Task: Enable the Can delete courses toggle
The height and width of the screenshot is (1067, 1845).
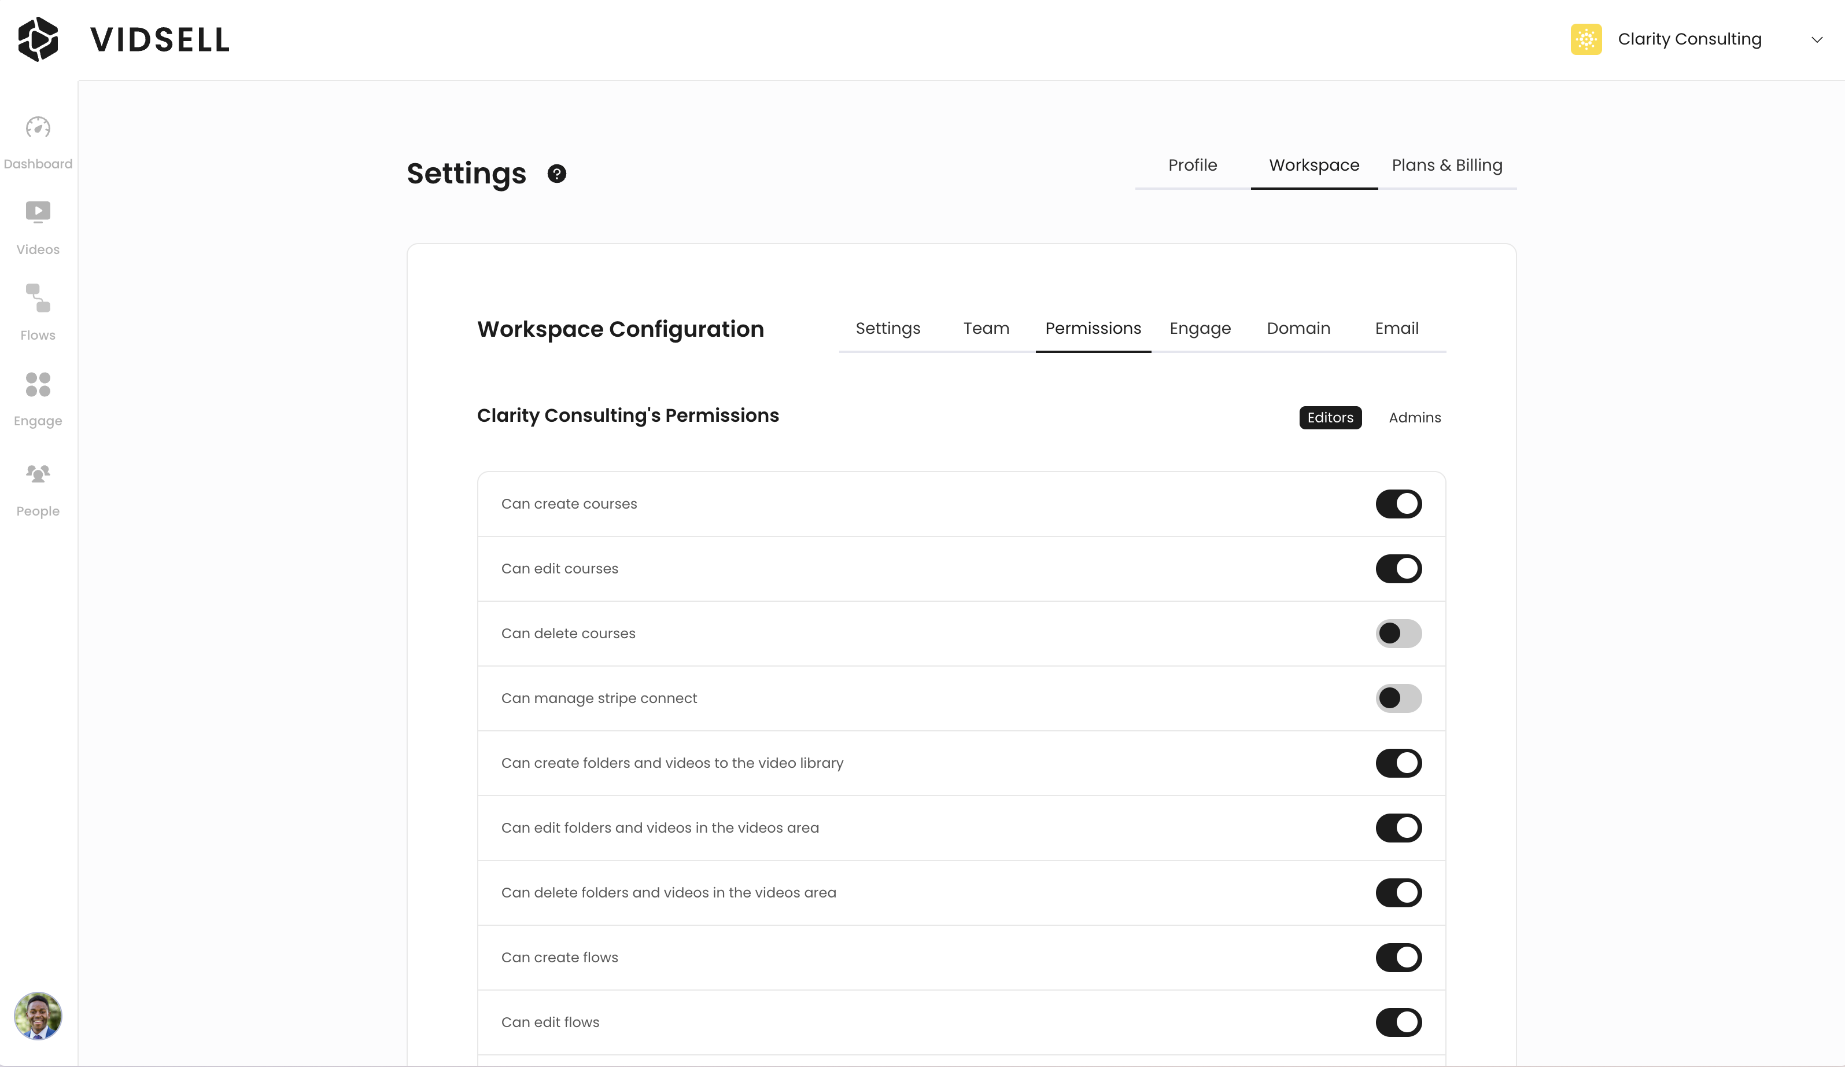Action: (1398, 634)
